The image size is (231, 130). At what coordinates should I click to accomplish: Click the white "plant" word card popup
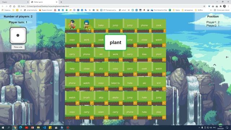point(115,43)
